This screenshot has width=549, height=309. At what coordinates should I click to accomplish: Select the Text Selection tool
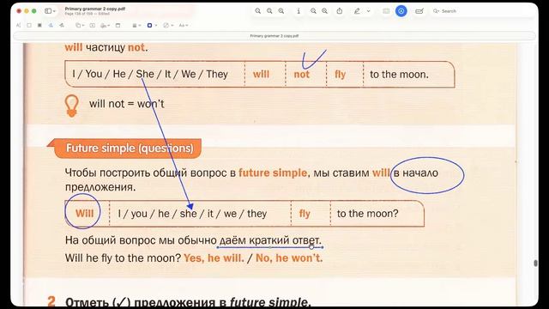click(19, 25)
